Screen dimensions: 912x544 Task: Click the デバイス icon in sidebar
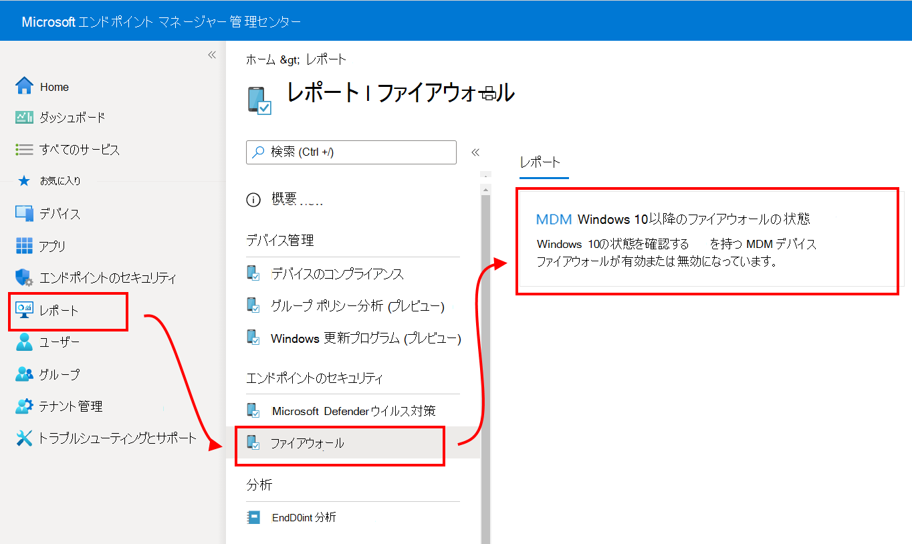pos(24,214)
